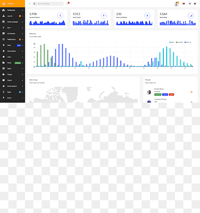The width and height of the screenshot is (200, 213).
Task: Click the '230' value on the third card
Action: [119, 14]
